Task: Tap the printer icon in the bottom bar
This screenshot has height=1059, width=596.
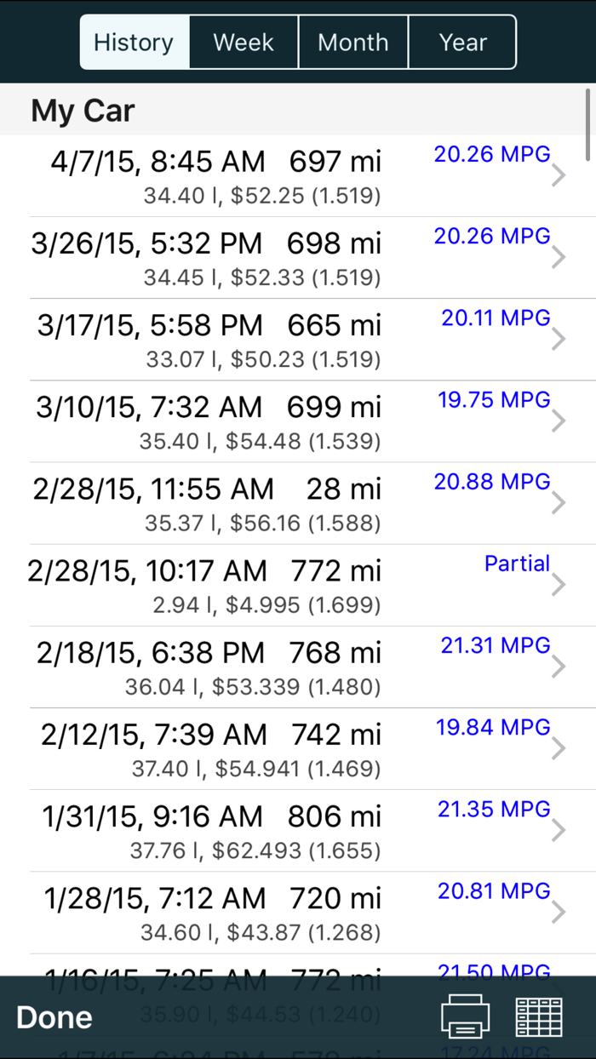Action: [x=465, y=1016]
